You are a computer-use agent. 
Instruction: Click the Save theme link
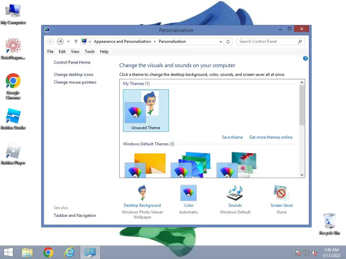click(x=232, y=137)
